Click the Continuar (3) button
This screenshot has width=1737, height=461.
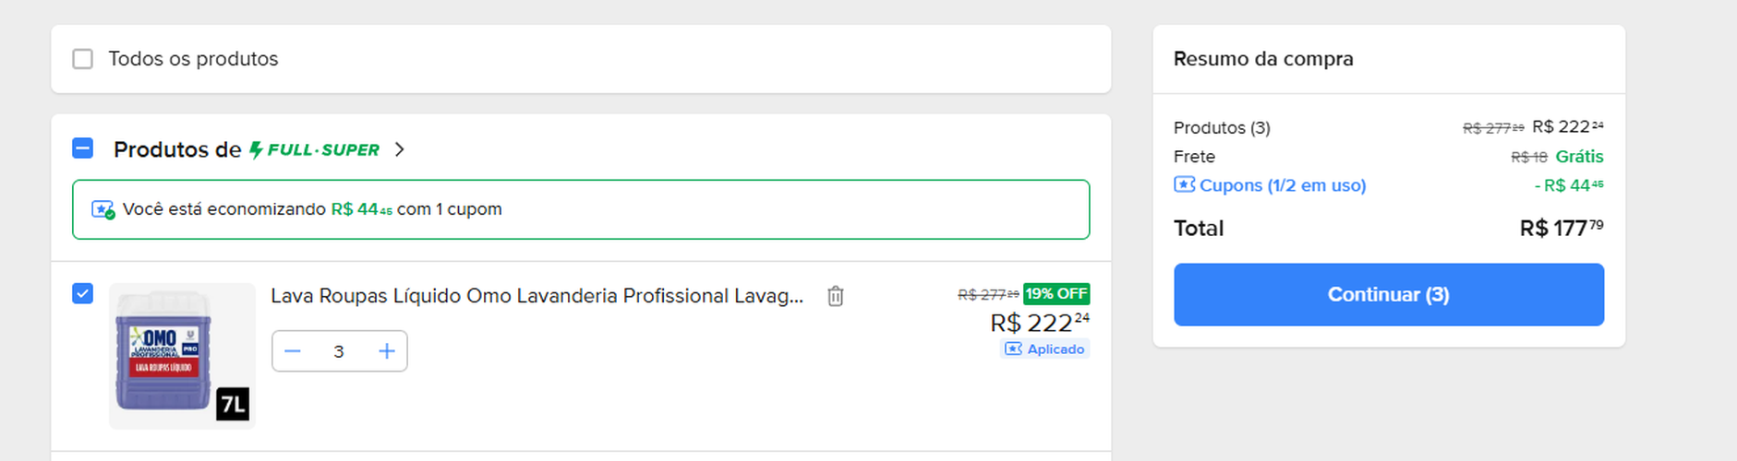point(1389,295)
